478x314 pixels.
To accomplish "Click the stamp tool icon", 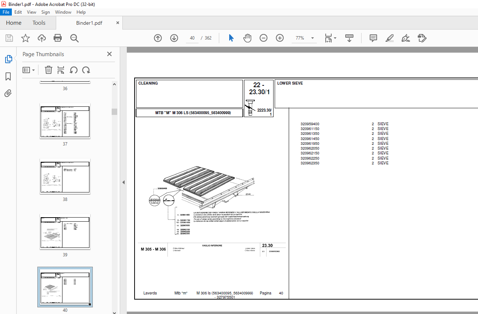I will pos(422,38).
